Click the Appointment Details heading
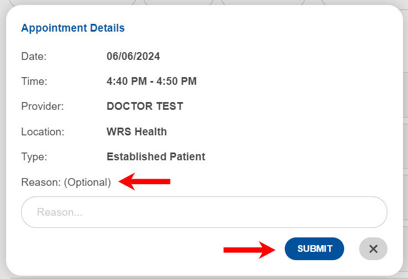This screenshot has height=279, width=408. coord(73,28)
